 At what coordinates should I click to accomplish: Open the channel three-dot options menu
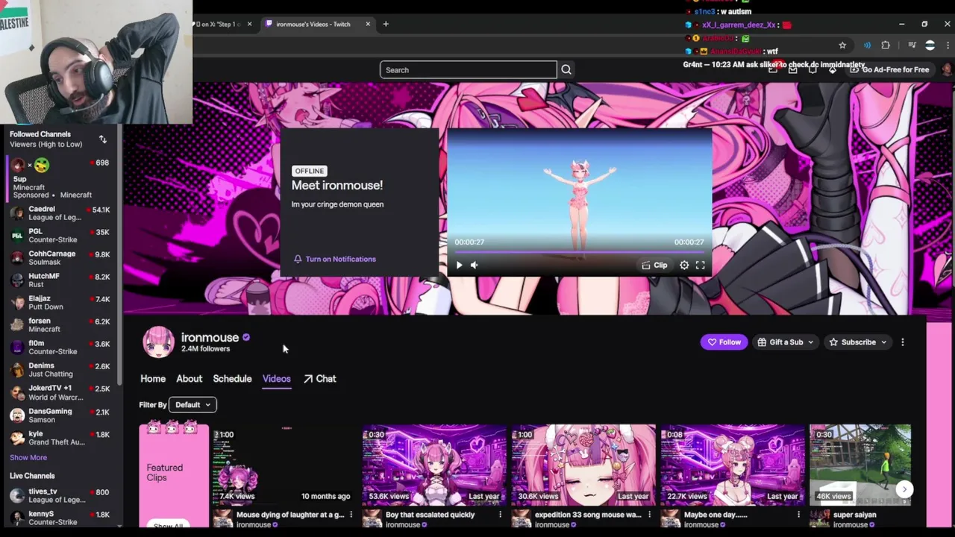[903, 342]
